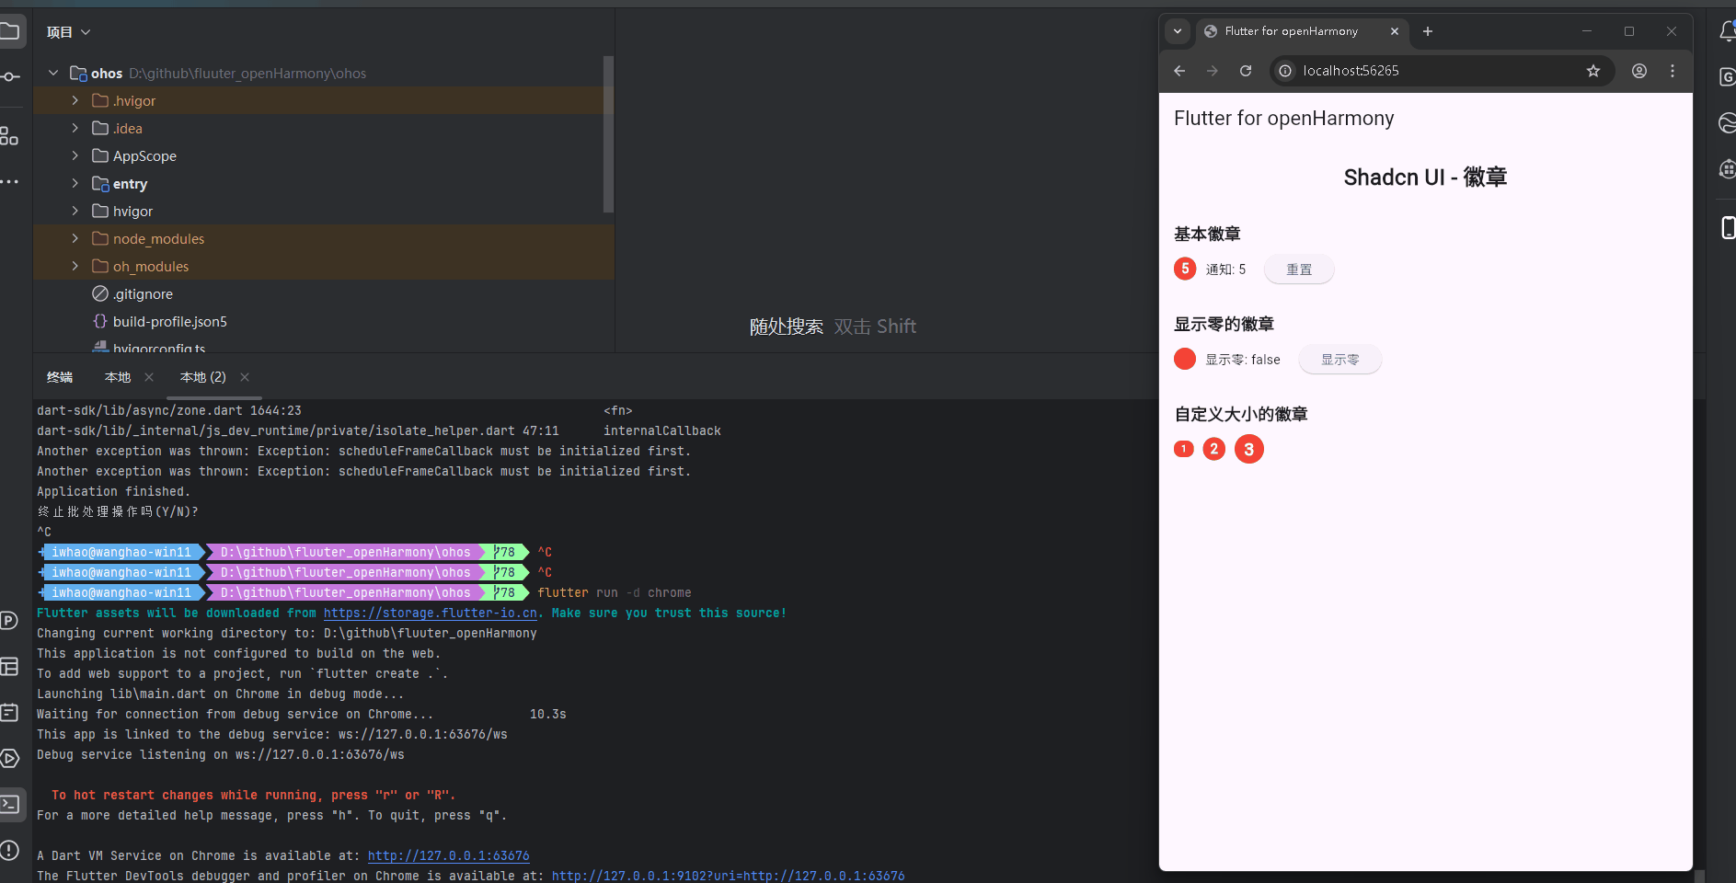
Task: Click the medium red badge numbered 2
Action: point(1214,449)
